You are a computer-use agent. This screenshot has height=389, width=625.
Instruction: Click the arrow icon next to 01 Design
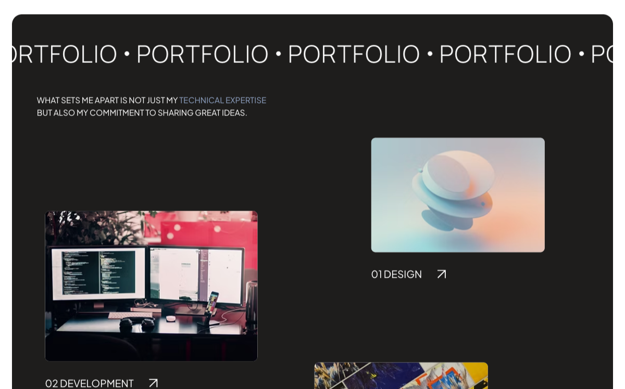click(442, 274)
